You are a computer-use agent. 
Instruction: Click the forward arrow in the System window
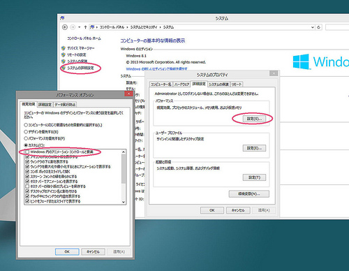73,27
